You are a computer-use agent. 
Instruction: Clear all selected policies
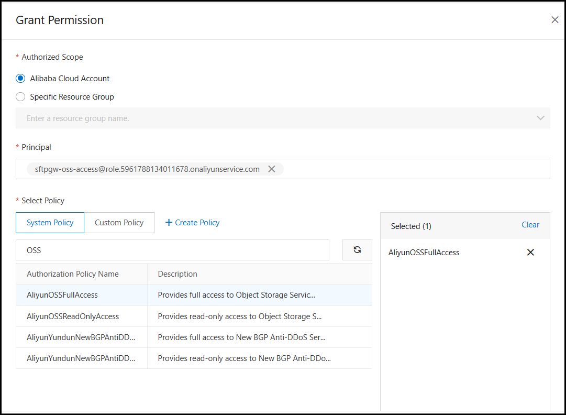pos(530,225)
